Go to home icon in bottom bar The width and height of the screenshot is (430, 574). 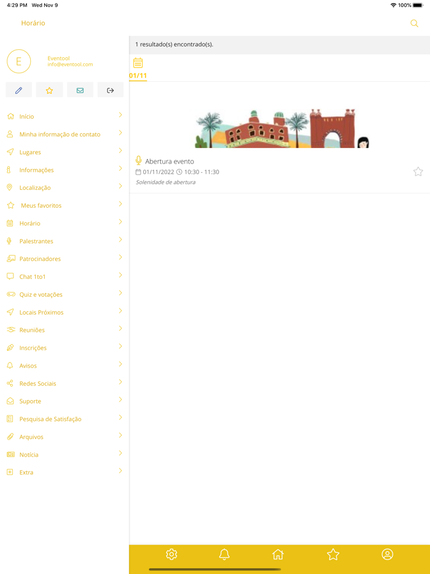tap(278, 554)
